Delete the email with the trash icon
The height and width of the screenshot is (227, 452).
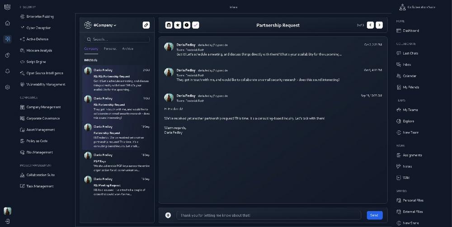[169, 25]
